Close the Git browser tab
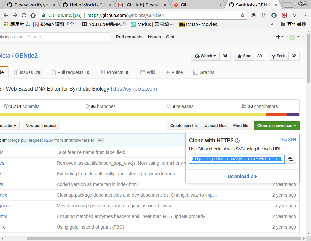The image size is (311, 241). click(x=220, y=5)
